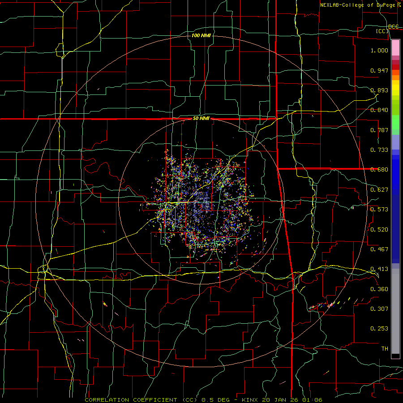The height and width of the screenshot is (403, 403).
Task: Click the 0.573 color scale value
Action: (x=379, y=210)
